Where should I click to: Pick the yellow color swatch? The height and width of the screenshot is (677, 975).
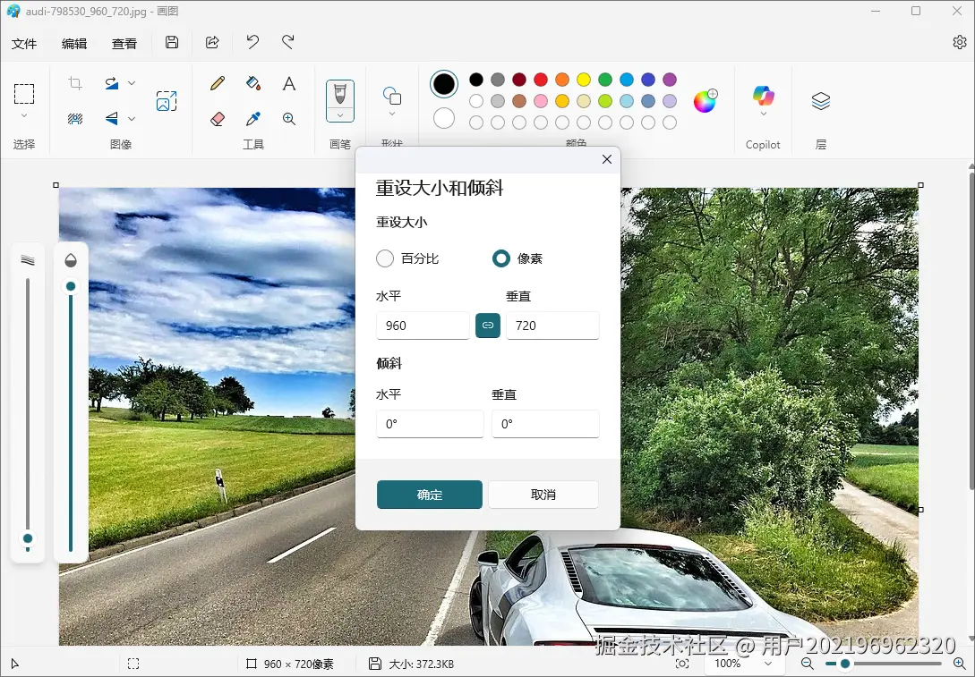[583, 80]
